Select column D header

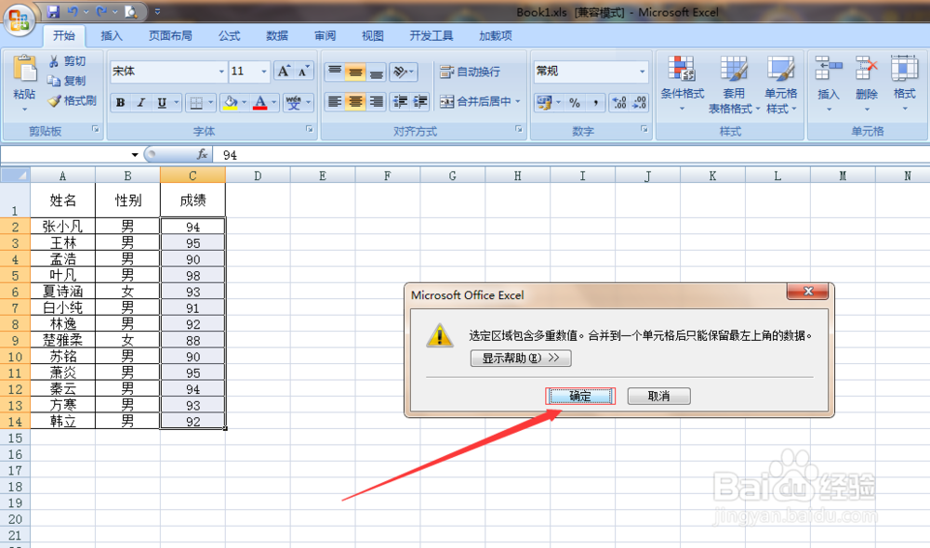(258, 176)
